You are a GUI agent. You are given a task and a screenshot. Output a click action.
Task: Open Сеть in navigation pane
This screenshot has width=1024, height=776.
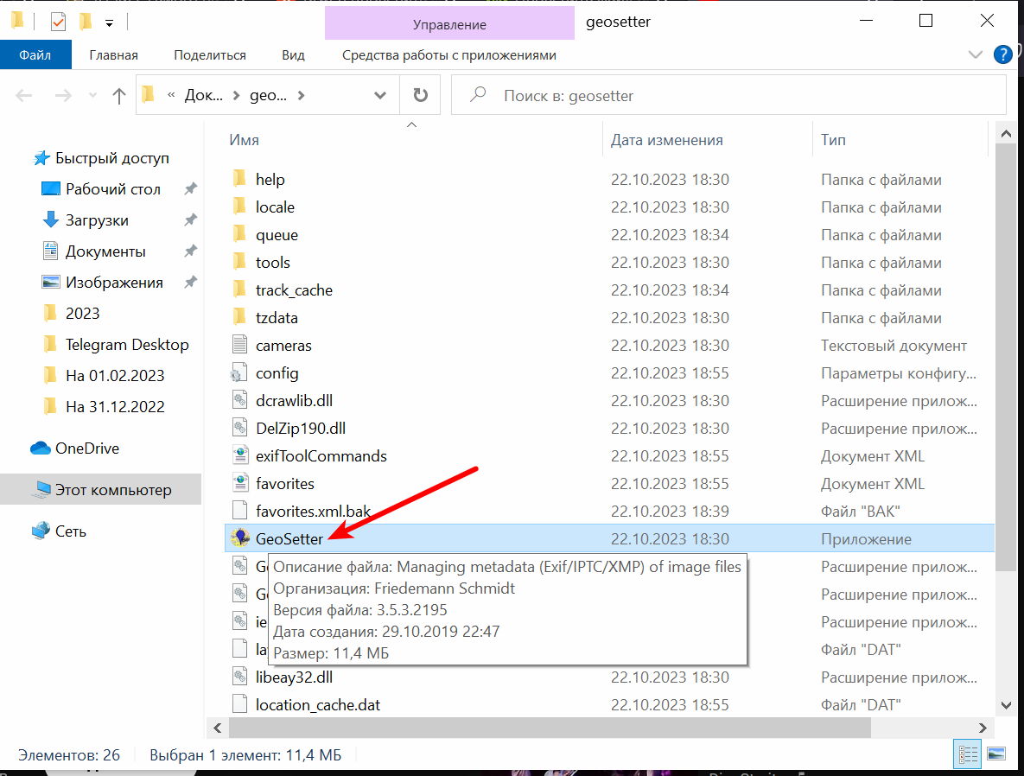tap(70, 531)
